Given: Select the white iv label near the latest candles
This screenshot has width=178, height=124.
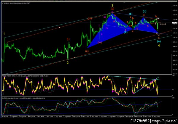Looking at the screenshot, I should 158,18.
